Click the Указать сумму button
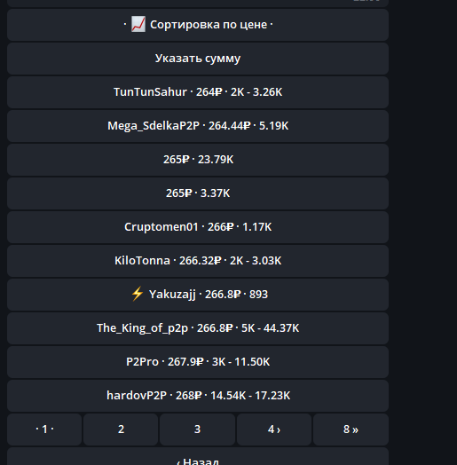The height and width of the screenshot is (465, 457). coord(198,59)
